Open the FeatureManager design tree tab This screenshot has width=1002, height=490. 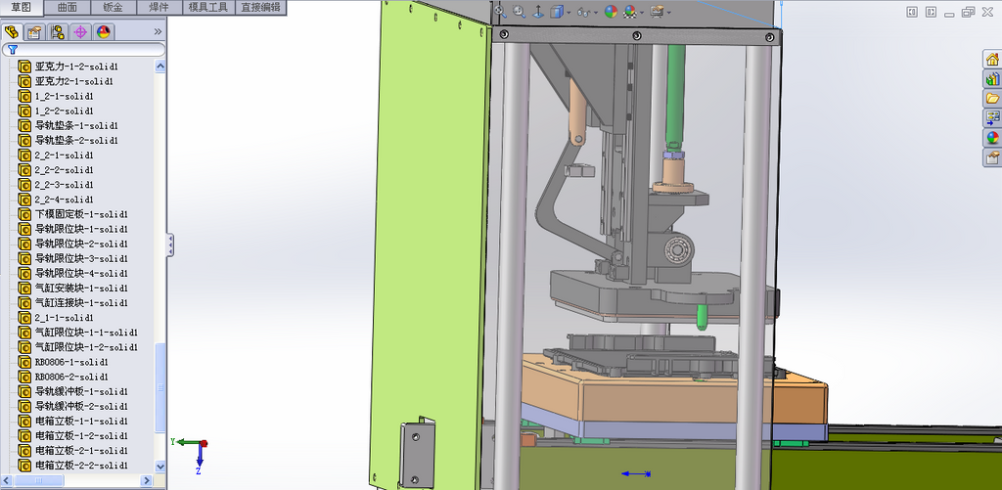pyautogui.click(x=12, y=32)
